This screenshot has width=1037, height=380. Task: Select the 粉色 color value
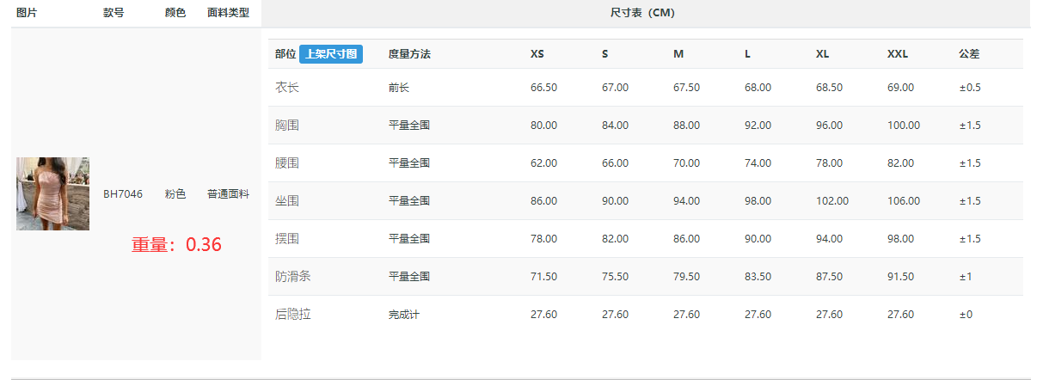tap(175, 194)
